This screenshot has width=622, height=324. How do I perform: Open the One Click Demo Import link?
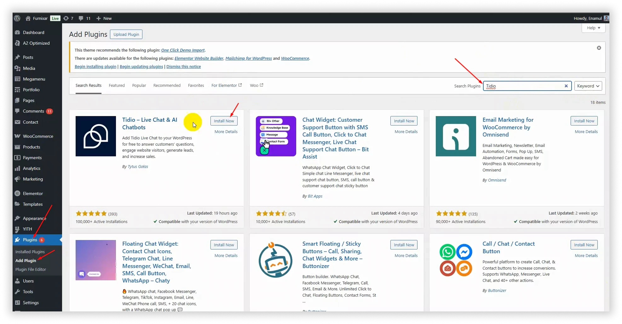(x=183, y=50)
